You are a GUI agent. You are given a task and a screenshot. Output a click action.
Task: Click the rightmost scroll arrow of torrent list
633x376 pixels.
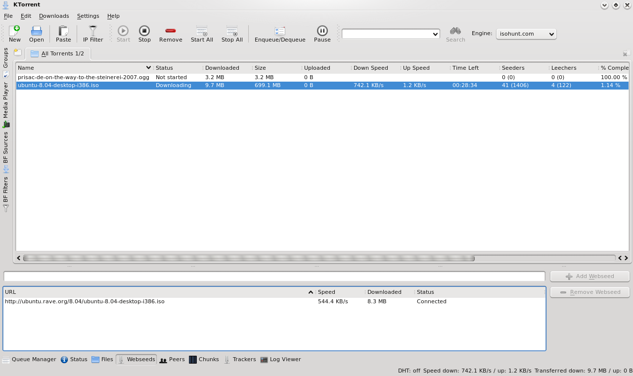coord(626,258)
